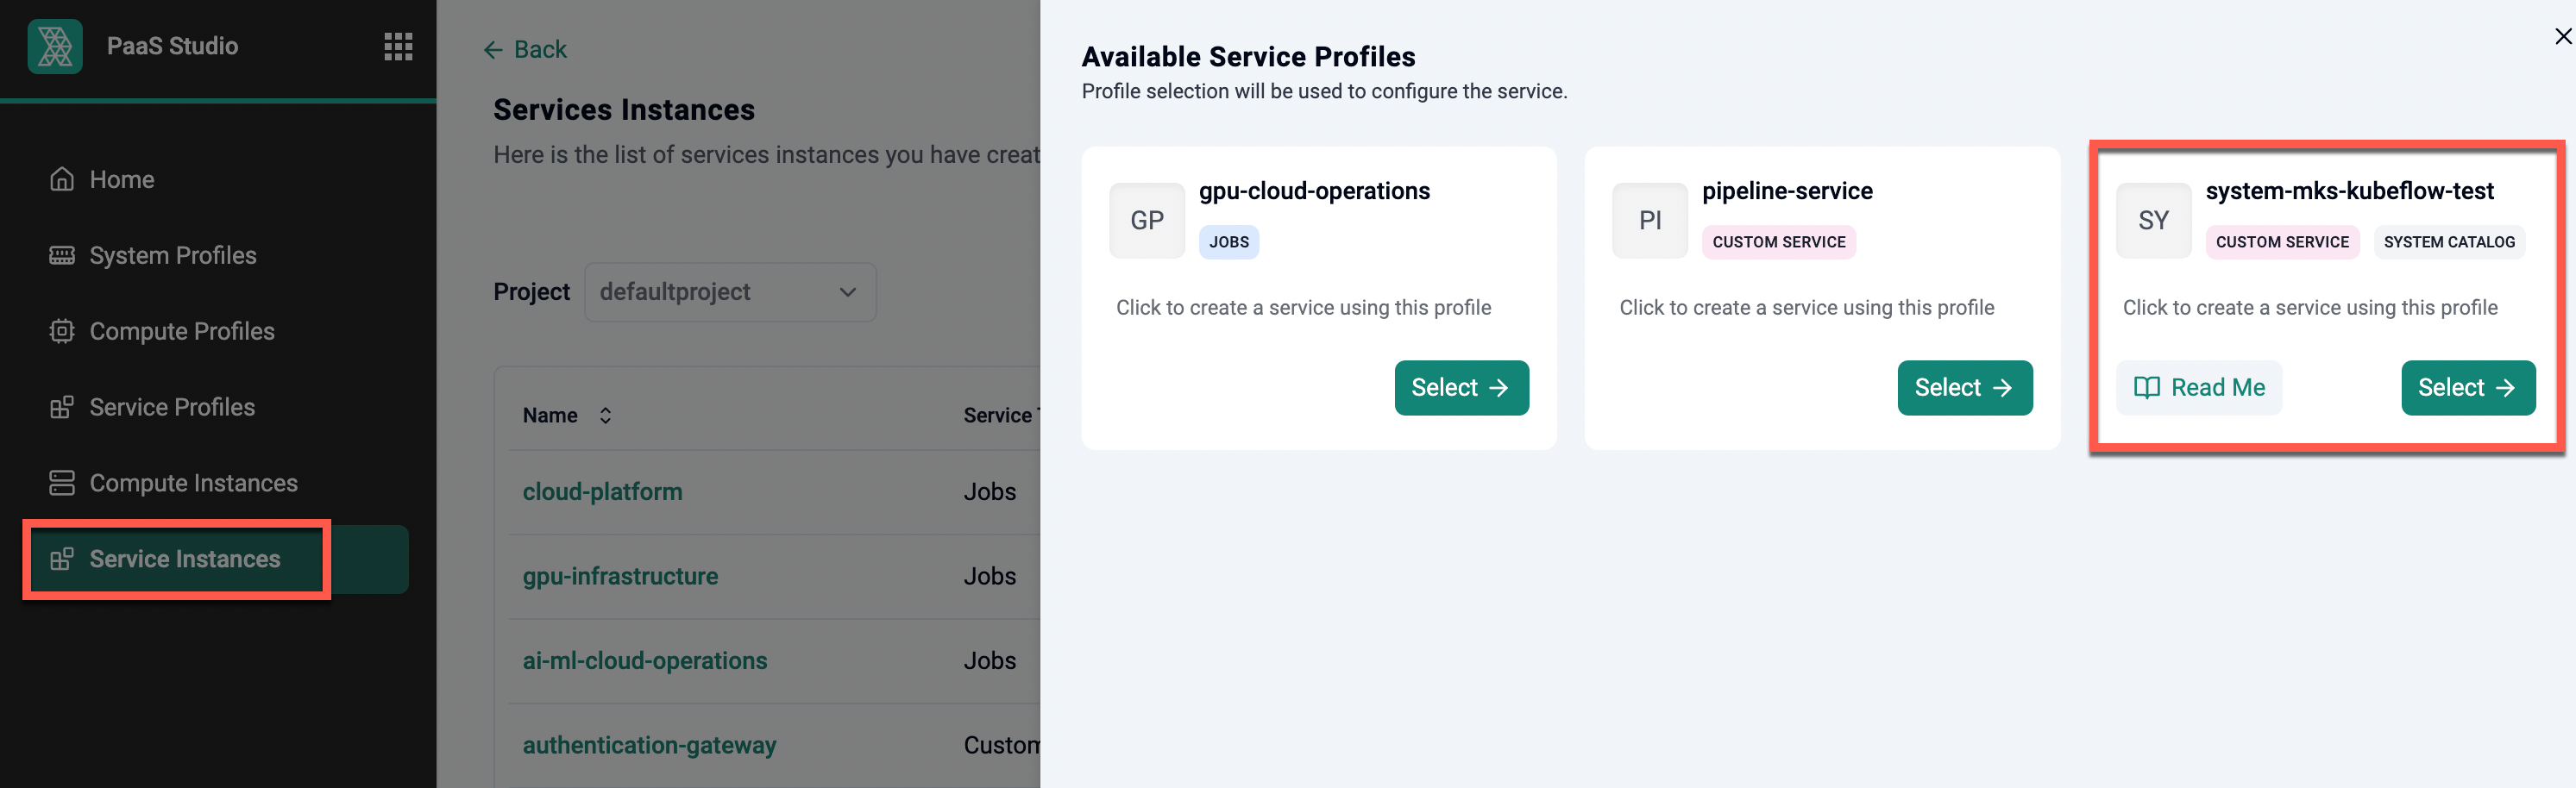Click Jobs cell in the cloud-platform row
2576x788 pixels.
click(x=990, y=492)
